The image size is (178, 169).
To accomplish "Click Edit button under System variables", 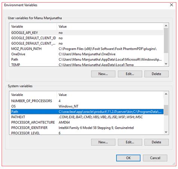I will [x=130, y=142].
